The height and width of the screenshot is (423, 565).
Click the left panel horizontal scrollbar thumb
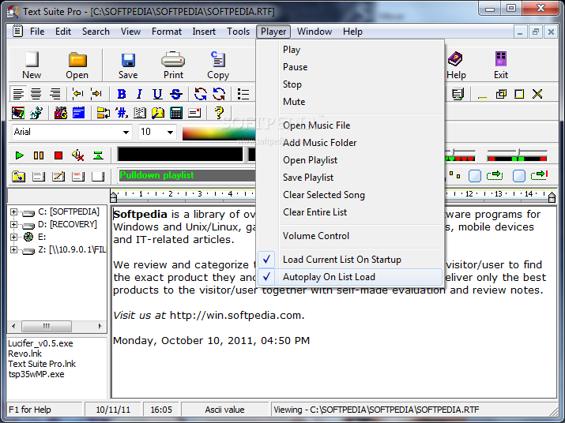[47, 326]
